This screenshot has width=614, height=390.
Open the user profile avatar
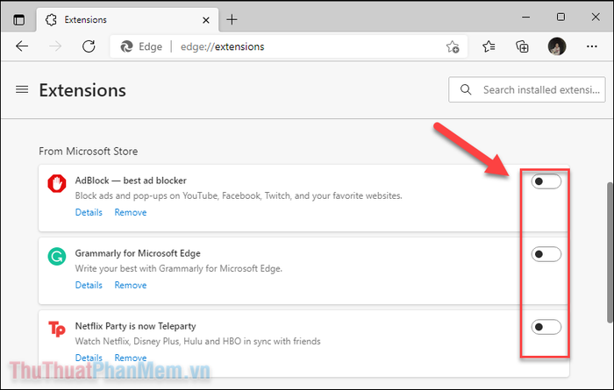pos(557,46)
